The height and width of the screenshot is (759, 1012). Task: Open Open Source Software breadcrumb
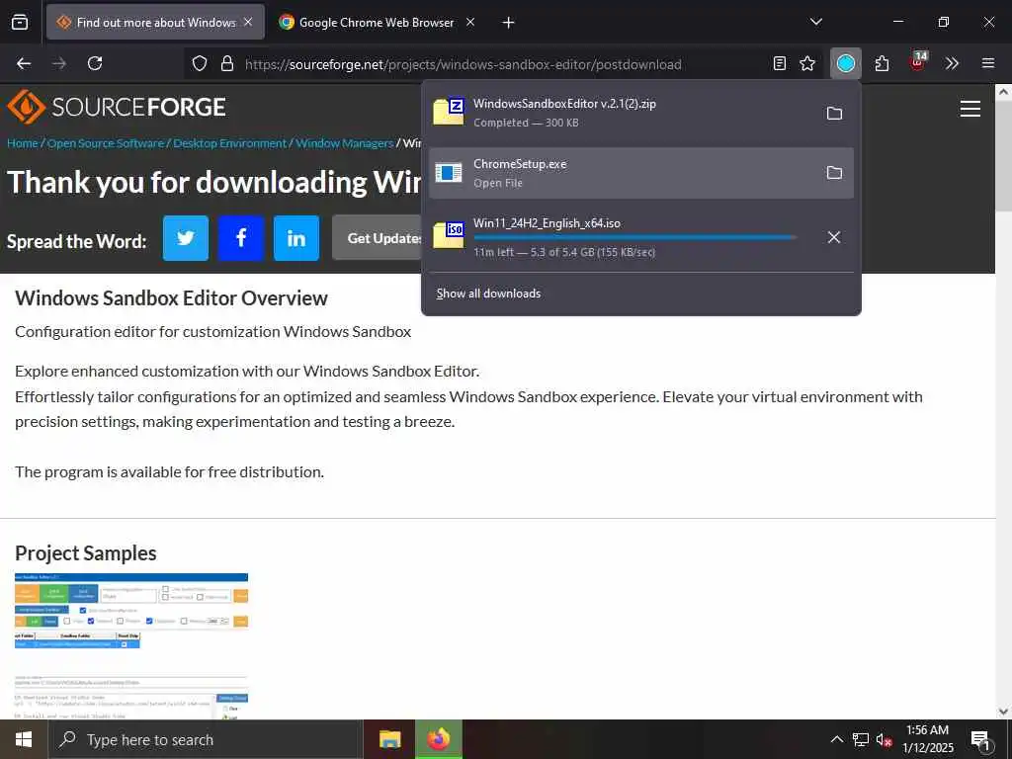[x=106, y=143]
